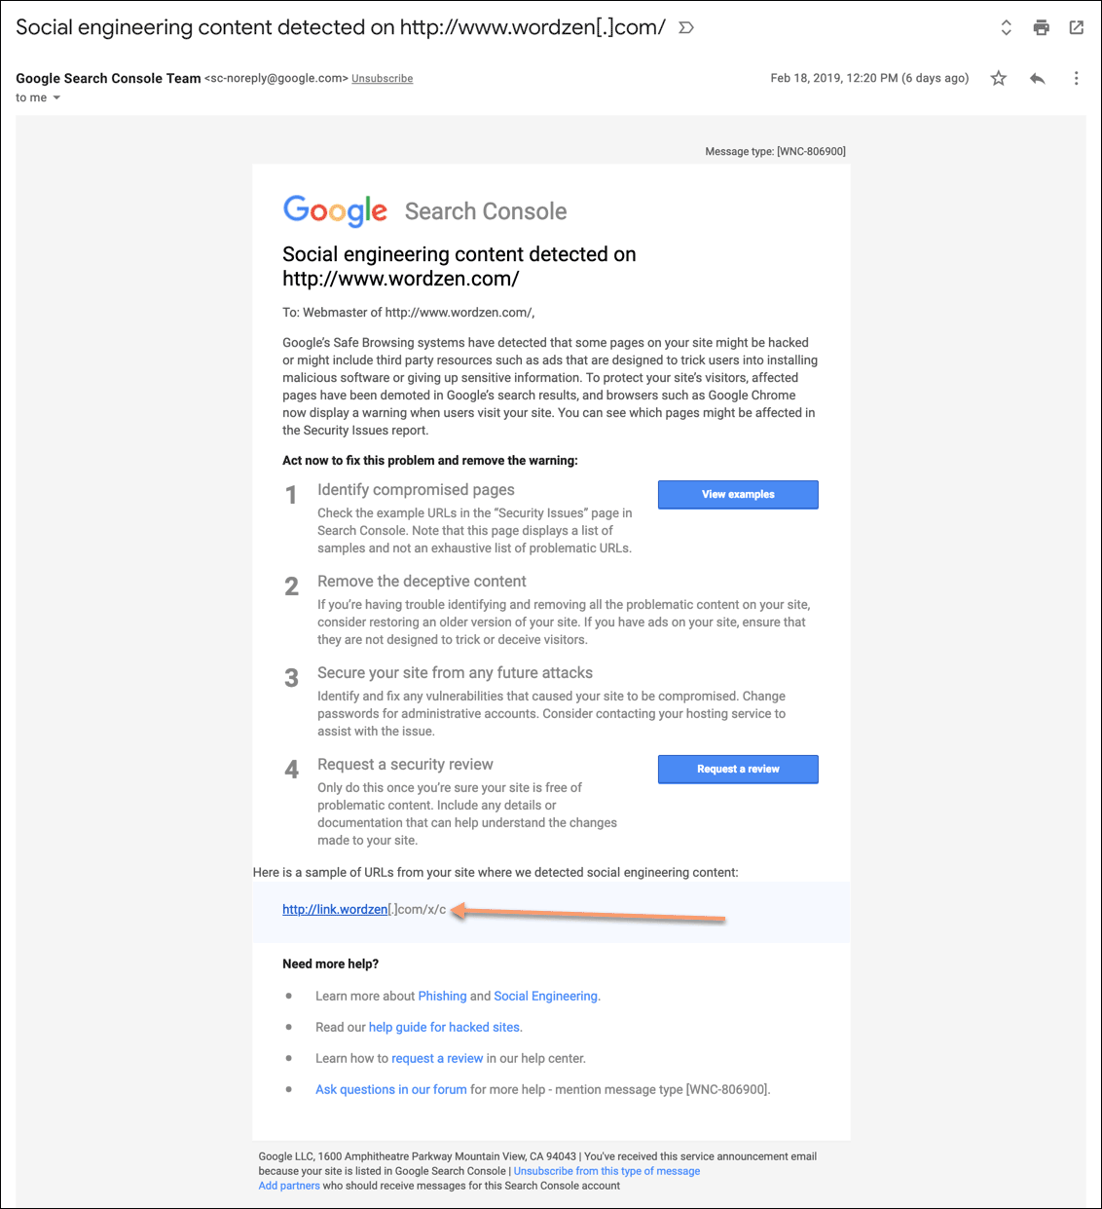This screenshot has height=1209, width=1102.
Task: Star this email message
Action: pos(998,79)
